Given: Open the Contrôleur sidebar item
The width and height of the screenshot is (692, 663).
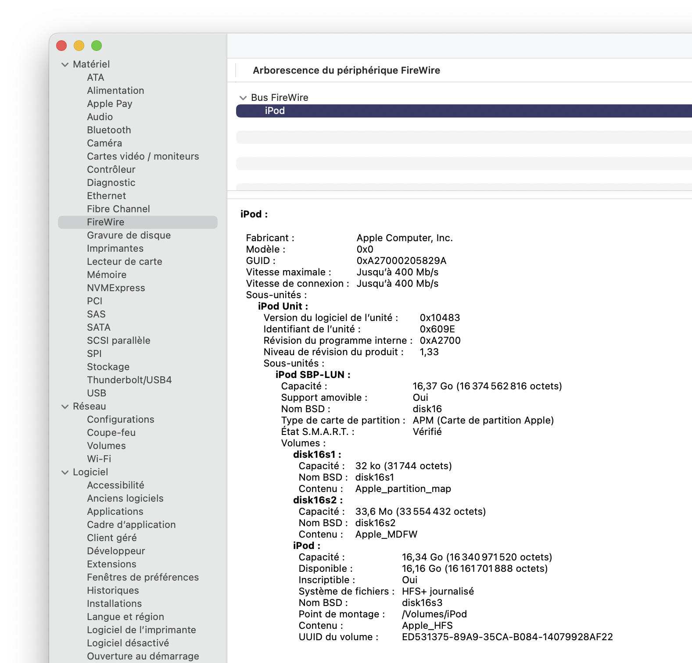Looking at the screenshot, I should pos(111,170).
